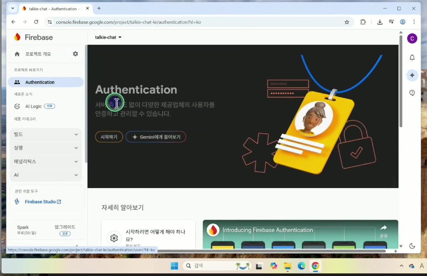Open the Windows Start menu

174,266
